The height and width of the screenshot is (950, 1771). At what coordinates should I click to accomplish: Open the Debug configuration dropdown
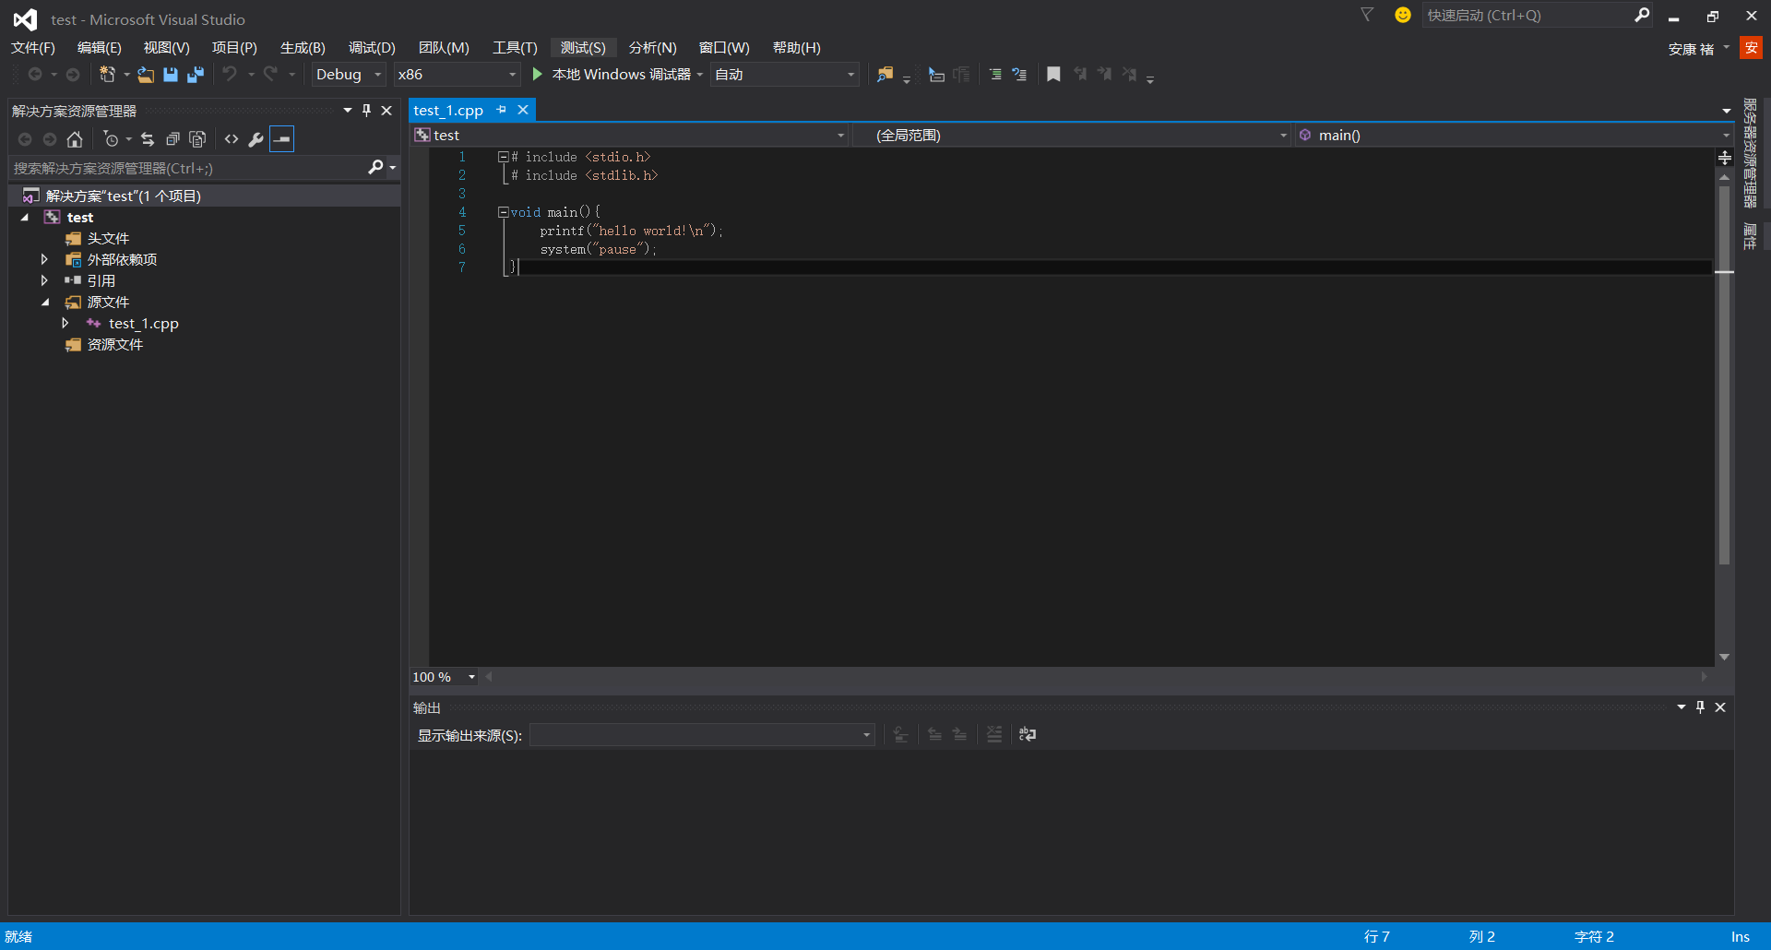(348, 75)
